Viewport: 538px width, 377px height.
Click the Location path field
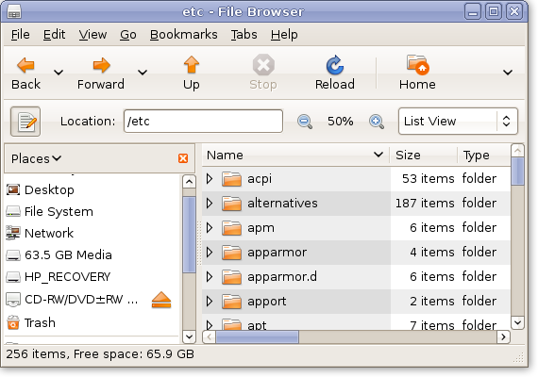(x=203, y=121)
